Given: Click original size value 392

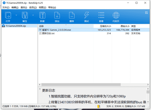Looking at the screenshot, I should (x=127, y=33).
